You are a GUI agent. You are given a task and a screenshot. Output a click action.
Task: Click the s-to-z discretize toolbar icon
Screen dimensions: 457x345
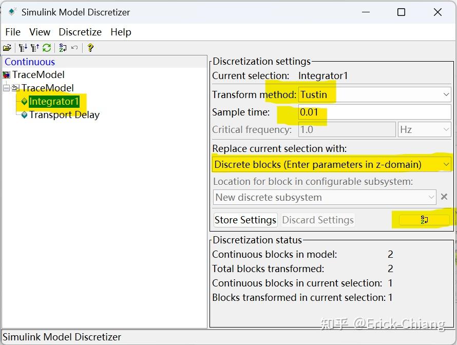[63, 48]
